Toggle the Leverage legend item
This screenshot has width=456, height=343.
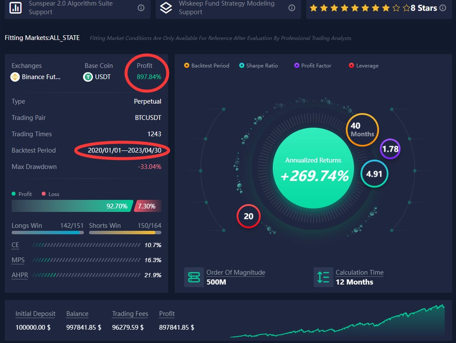pyautogui.click(x=364, y=66)
